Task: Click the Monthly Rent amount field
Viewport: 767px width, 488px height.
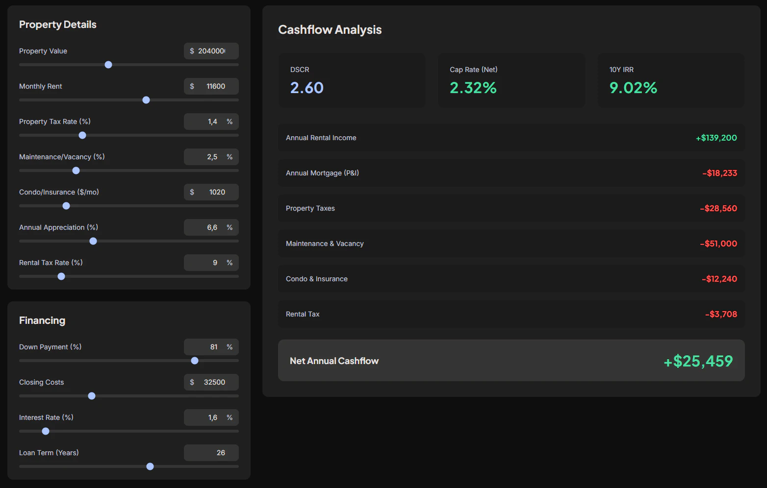Action: 211,86
